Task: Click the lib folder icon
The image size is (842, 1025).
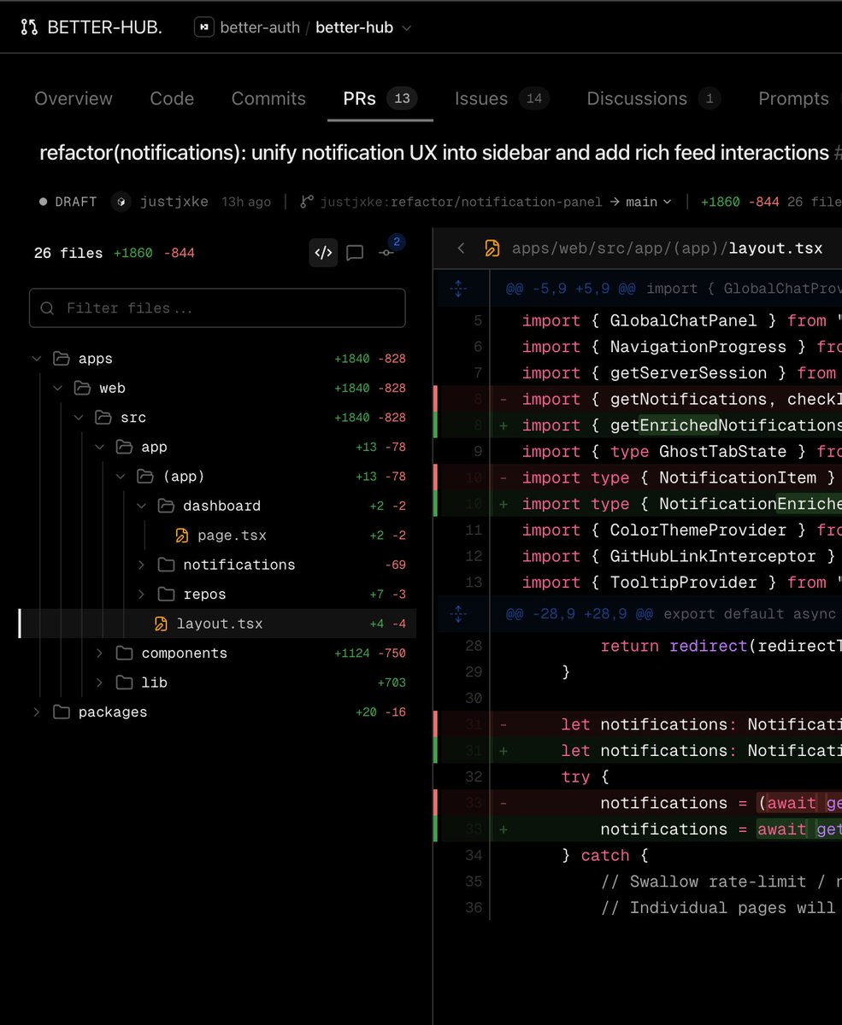Action: click(x=125, y=682)
